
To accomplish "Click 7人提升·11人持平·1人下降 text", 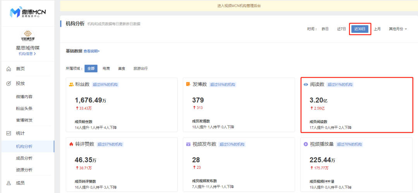I will click(213, 187).
